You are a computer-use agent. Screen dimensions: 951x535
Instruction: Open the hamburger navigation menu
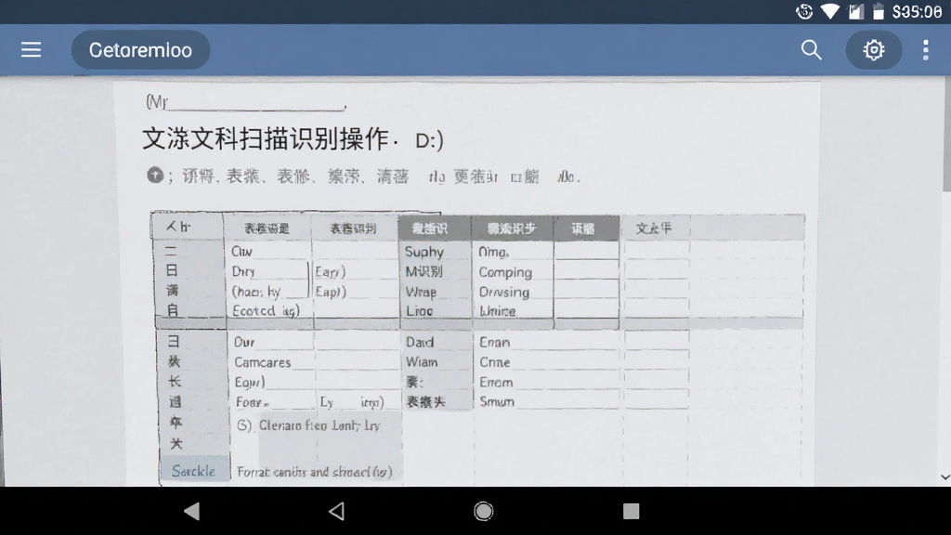(31, 50)
